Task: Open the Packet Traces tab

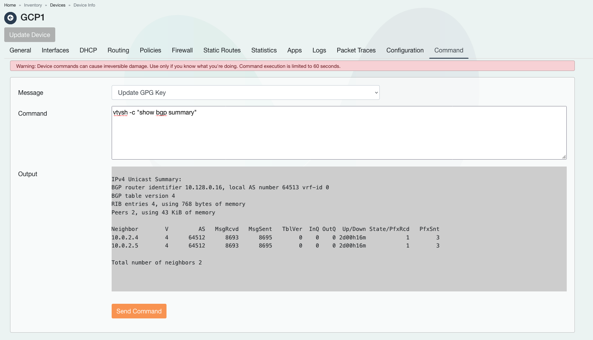Action: (x=356, y=50)
